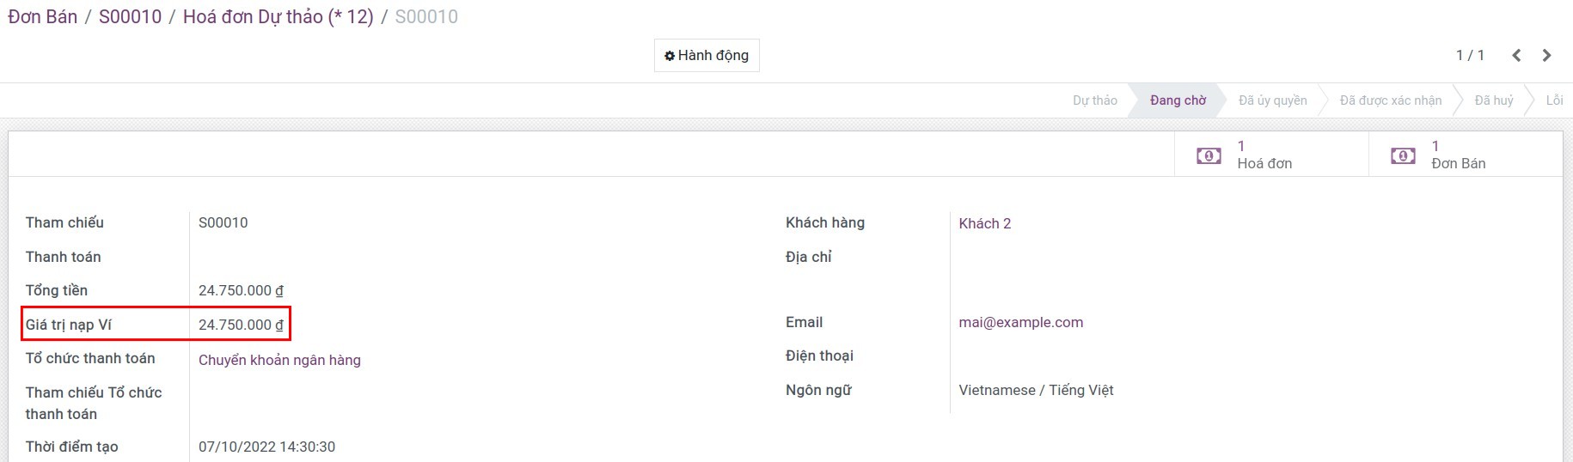Screen dimensions: 1573x462
Task: Click the Hành động gear icon
Action: (670, 56)
